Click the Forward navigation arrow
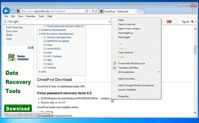199x123 pixels. click(x=13, y=11)
